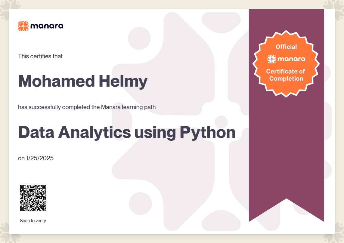
Task: Click the word "Analytics" in the course title
Action: coord(94,132)
